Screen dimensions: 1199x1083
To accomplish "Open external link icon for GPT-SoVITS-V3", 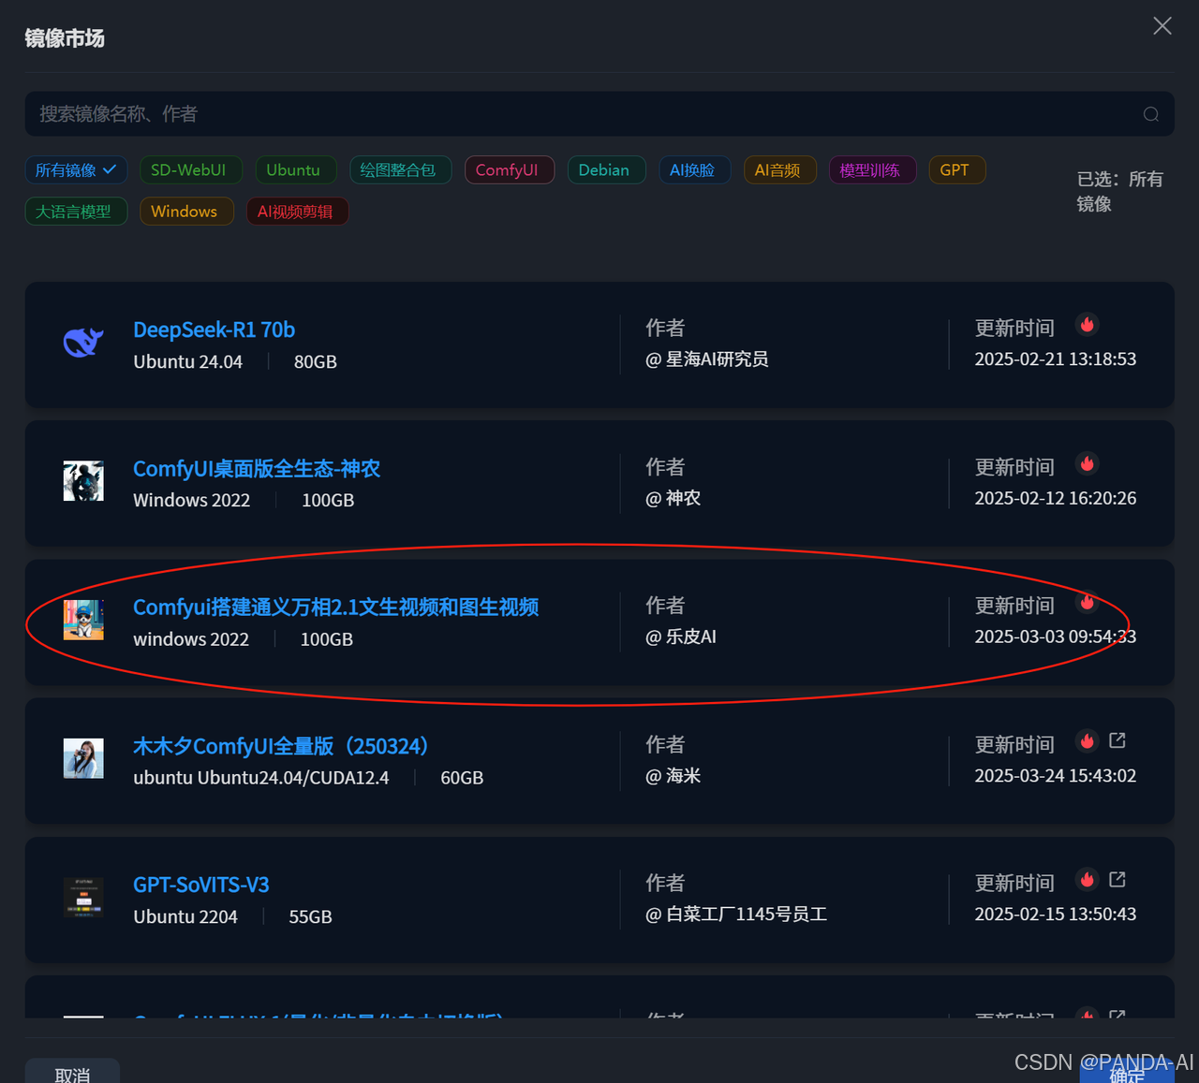I will point(1118,879).
